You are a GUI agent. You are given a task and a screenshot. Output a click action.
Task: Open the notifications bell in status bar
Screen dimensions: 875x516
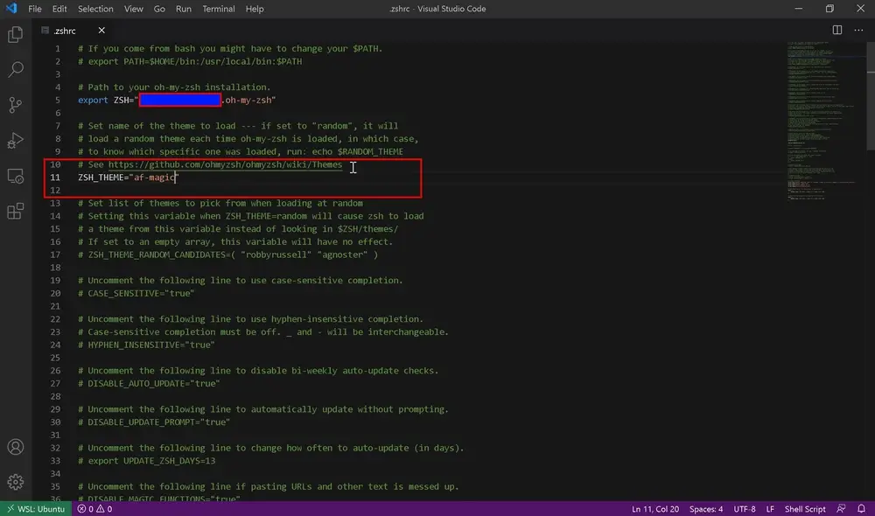[861, 509]
